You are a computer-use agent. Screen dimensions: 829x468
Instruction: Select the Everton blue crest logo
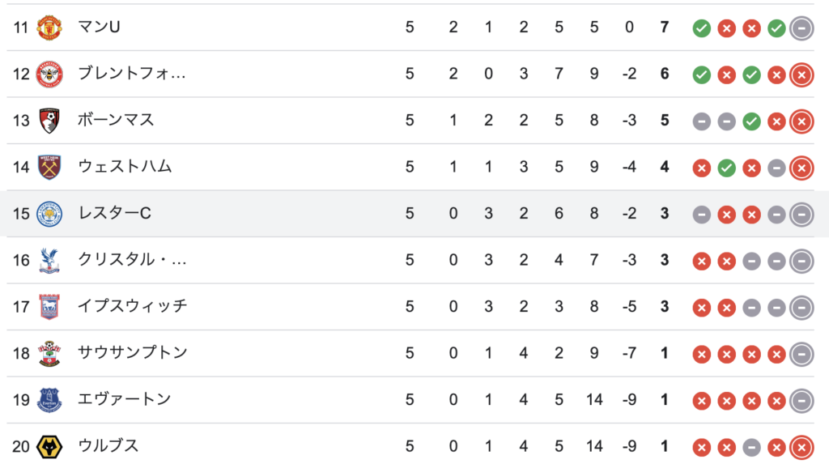click(49, 400)
